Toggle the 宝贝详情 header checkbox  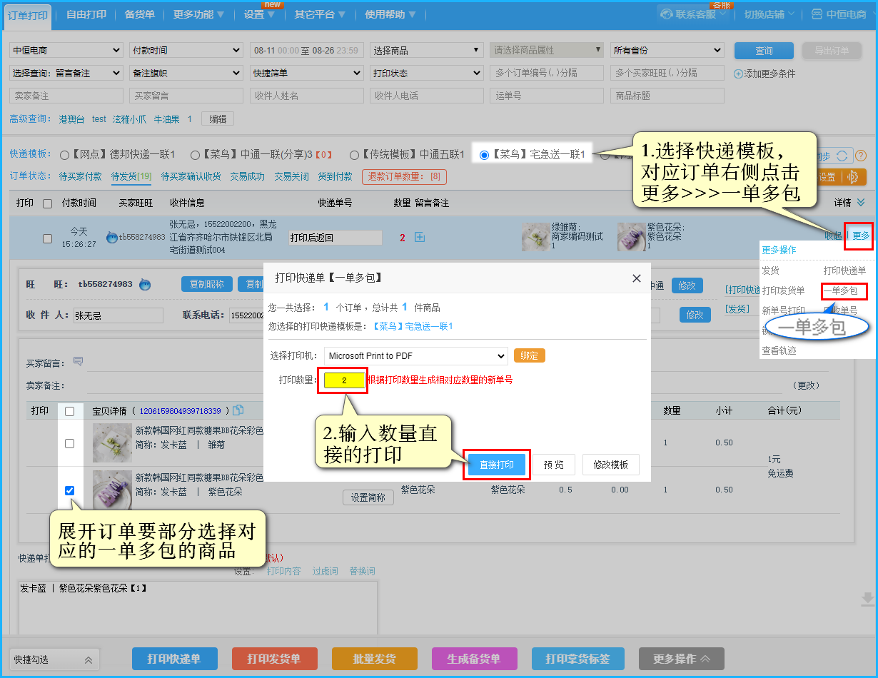click(x=69, y=411)
